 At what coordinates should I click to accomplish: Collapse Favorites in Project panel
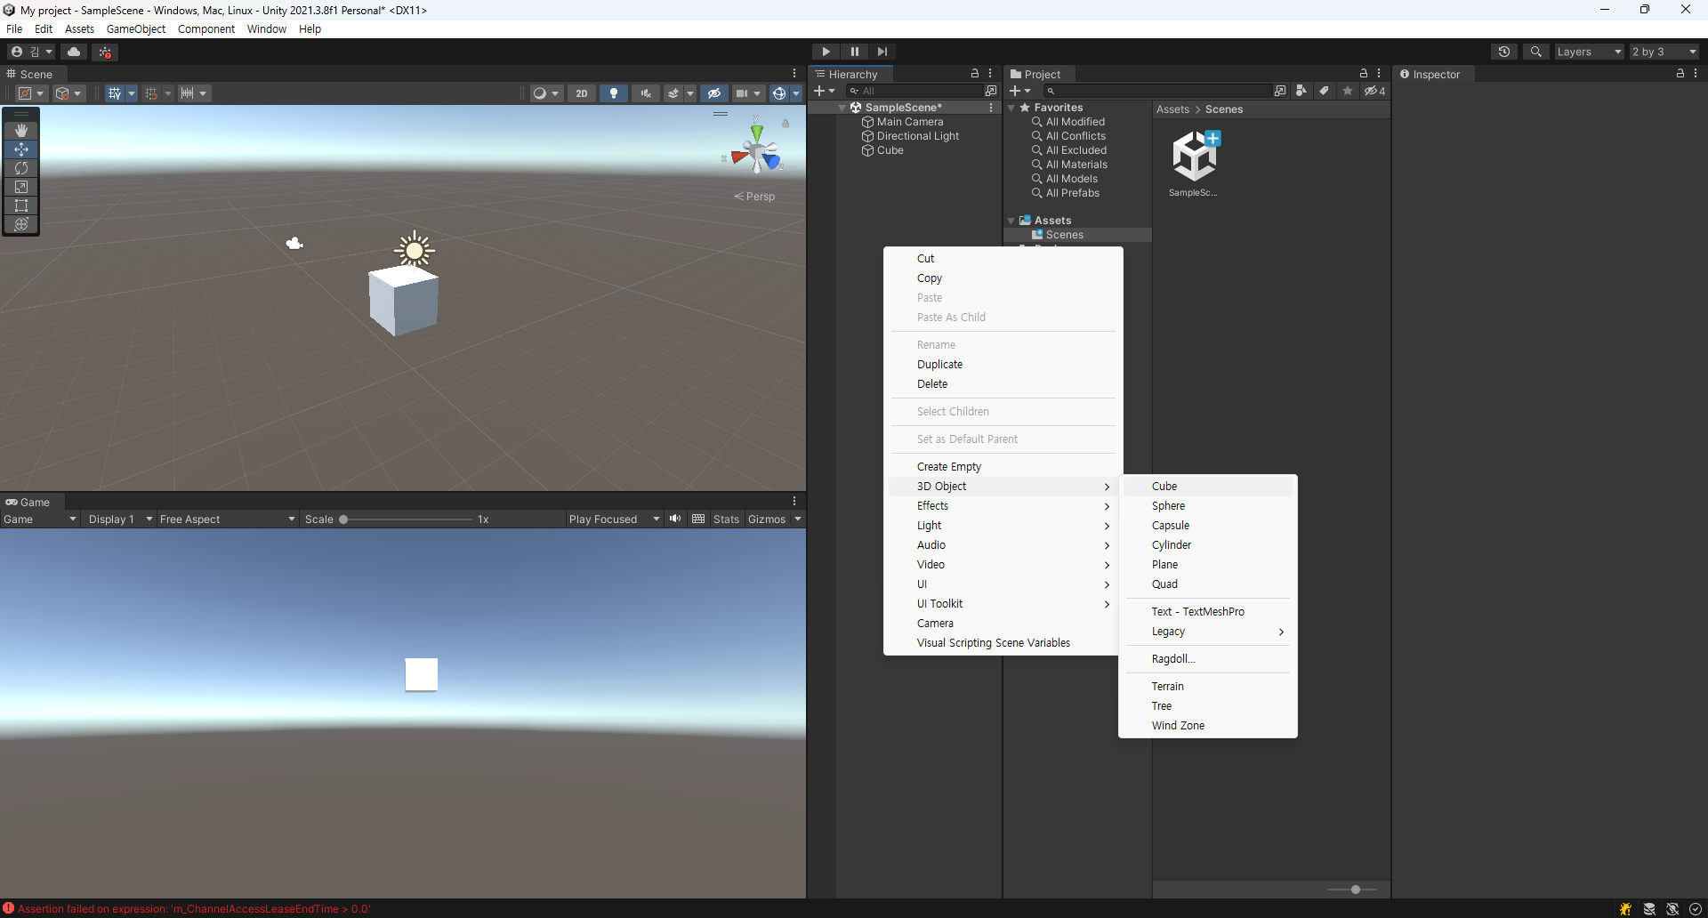pos(1011,108)
